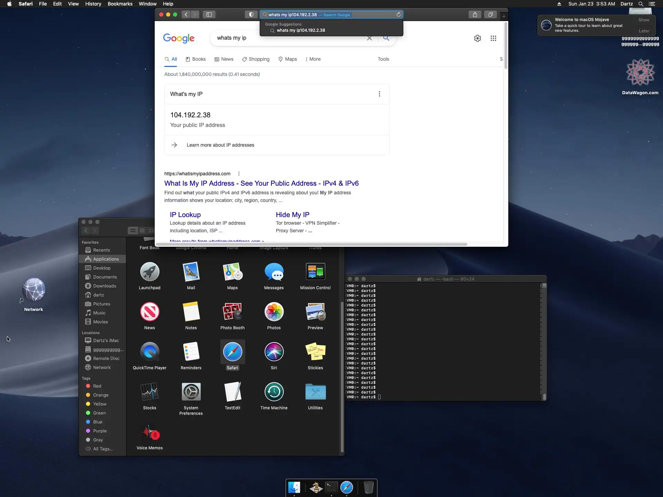
Task: Open the Stickies app icon
Action: (315, 352)
